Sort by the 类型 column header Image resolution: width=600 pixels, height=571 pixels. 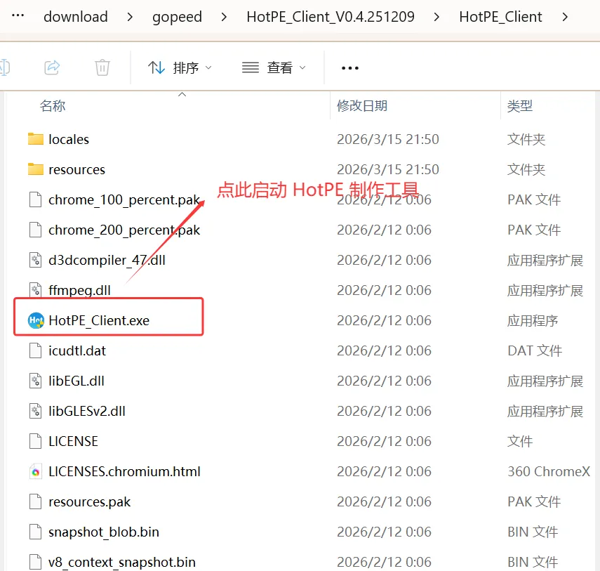[519, 105]
